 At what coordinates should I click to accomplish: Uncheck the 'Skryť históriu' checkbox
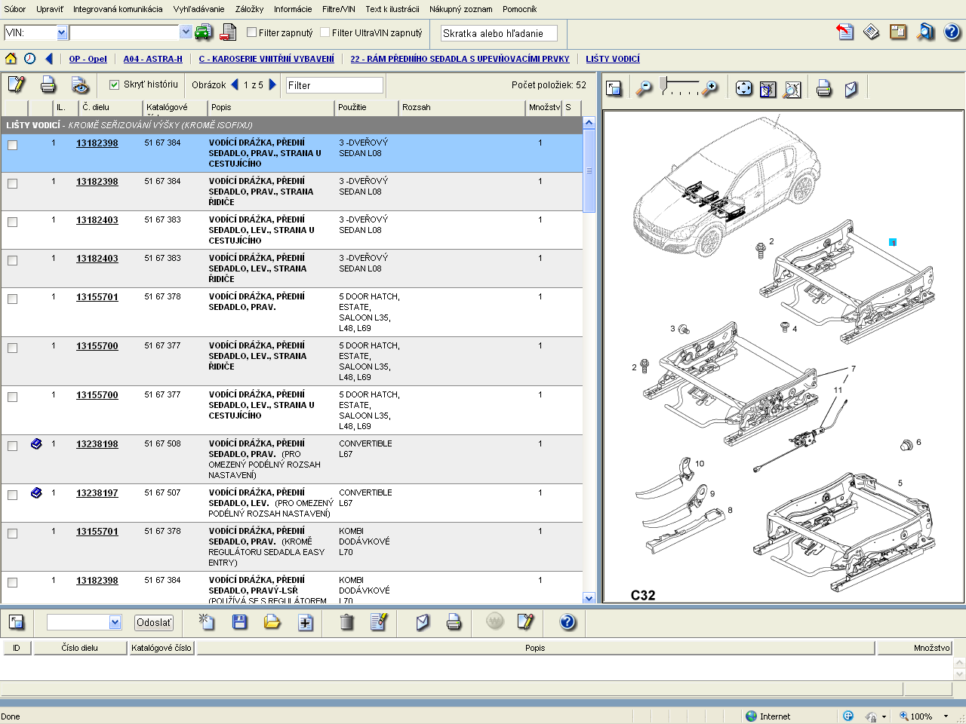point(115,84)
